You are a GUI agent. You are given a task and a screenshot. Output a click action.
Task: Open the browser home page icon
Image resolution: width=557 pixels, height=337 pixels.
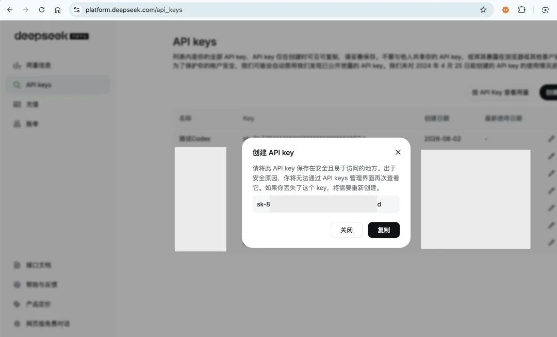58,10
